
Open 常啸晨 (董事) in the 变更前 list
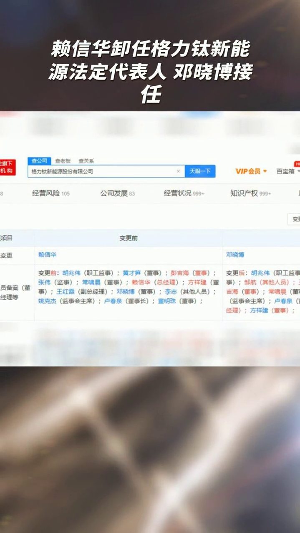[x=91, y=283]
